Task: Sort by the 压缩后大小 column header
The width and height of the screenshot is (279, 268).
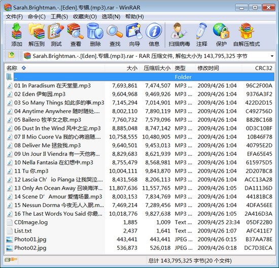Action: [x=156, y=68]
